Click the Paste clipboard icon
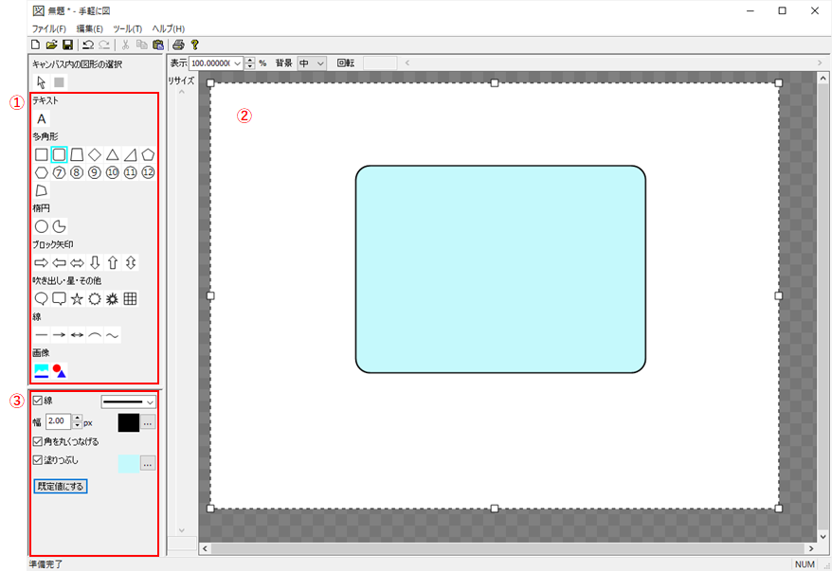Screen dimensions: 832x571 [157, 45]
